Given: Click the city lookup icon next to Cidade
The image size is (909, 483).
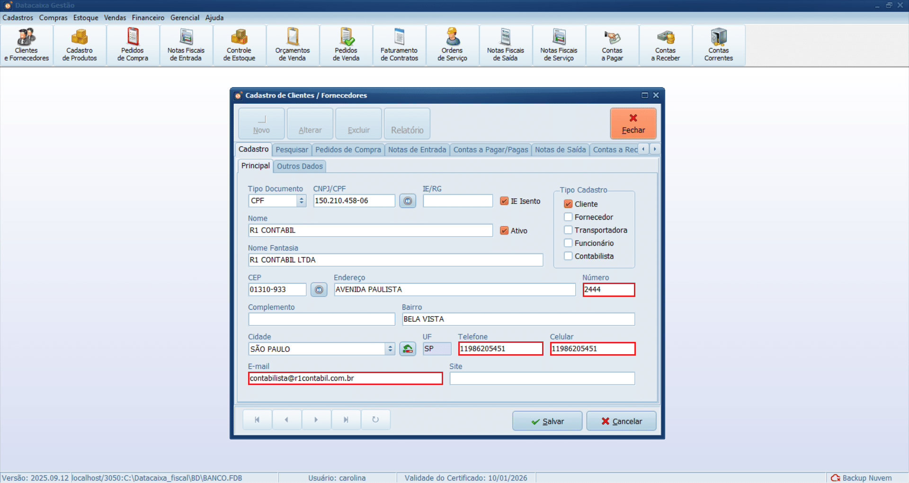Looking at the screenshot, I should 408,349.
